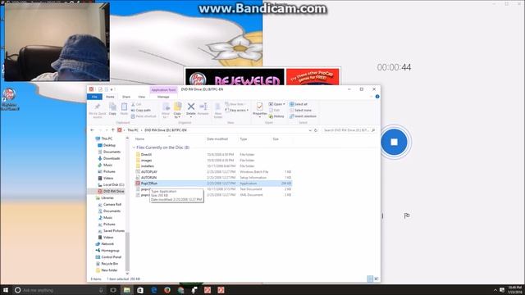Switch to large icons view in status bar

pos(376,279)
